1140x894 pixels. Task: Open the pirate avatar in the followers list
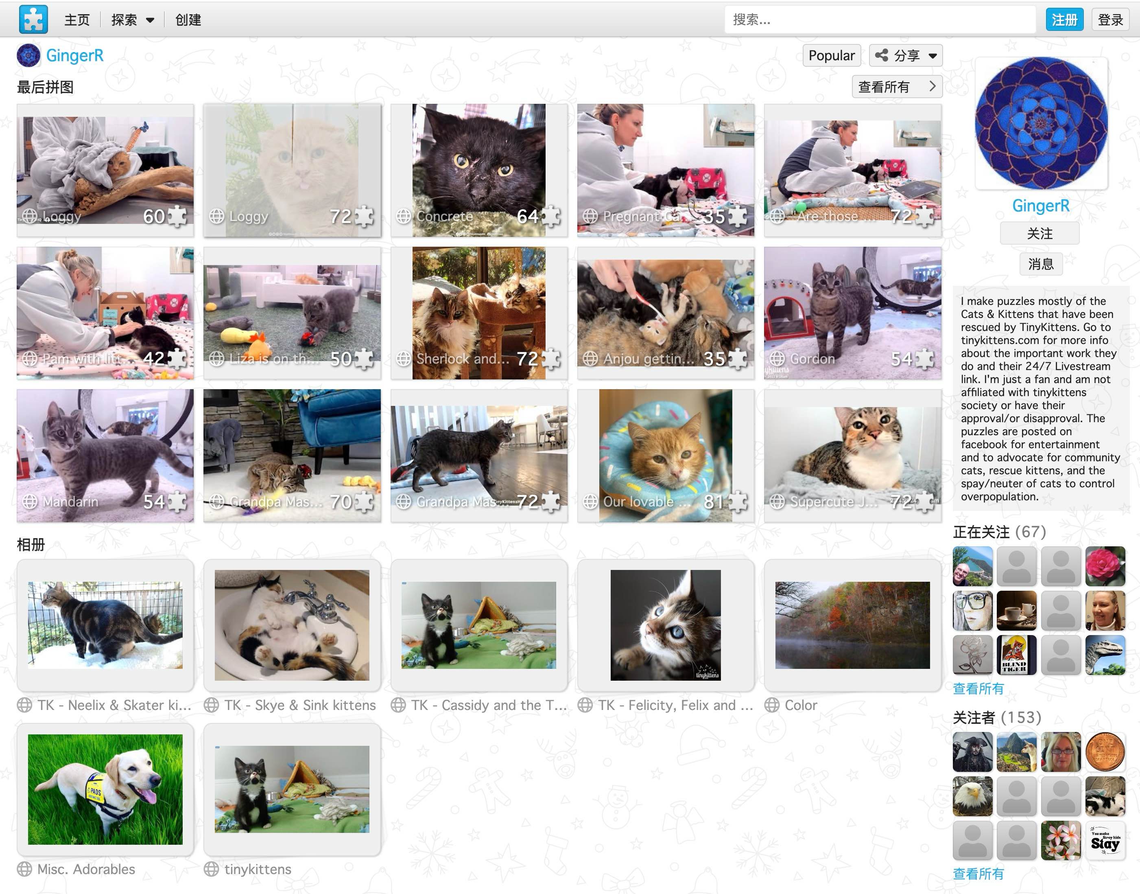click(973, 752)
